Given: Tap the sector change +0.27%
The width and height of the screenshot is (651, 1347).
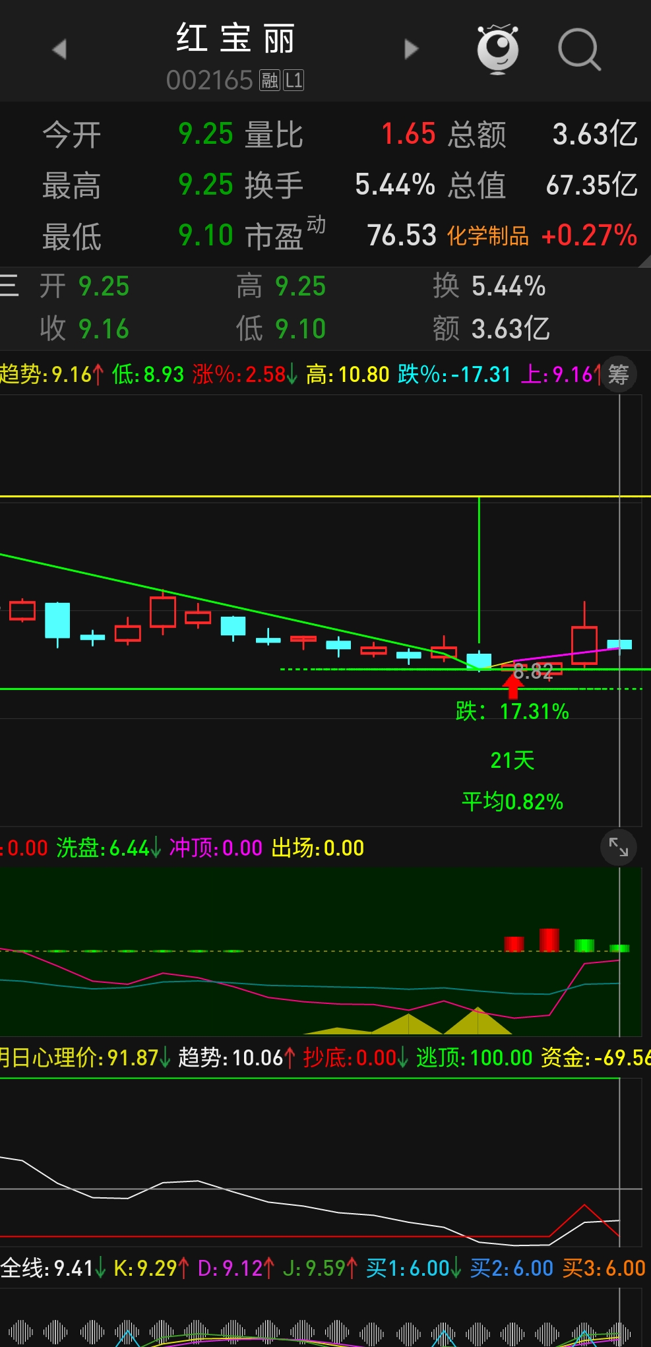Looking at the screenshot, I should tap(589, 235).
